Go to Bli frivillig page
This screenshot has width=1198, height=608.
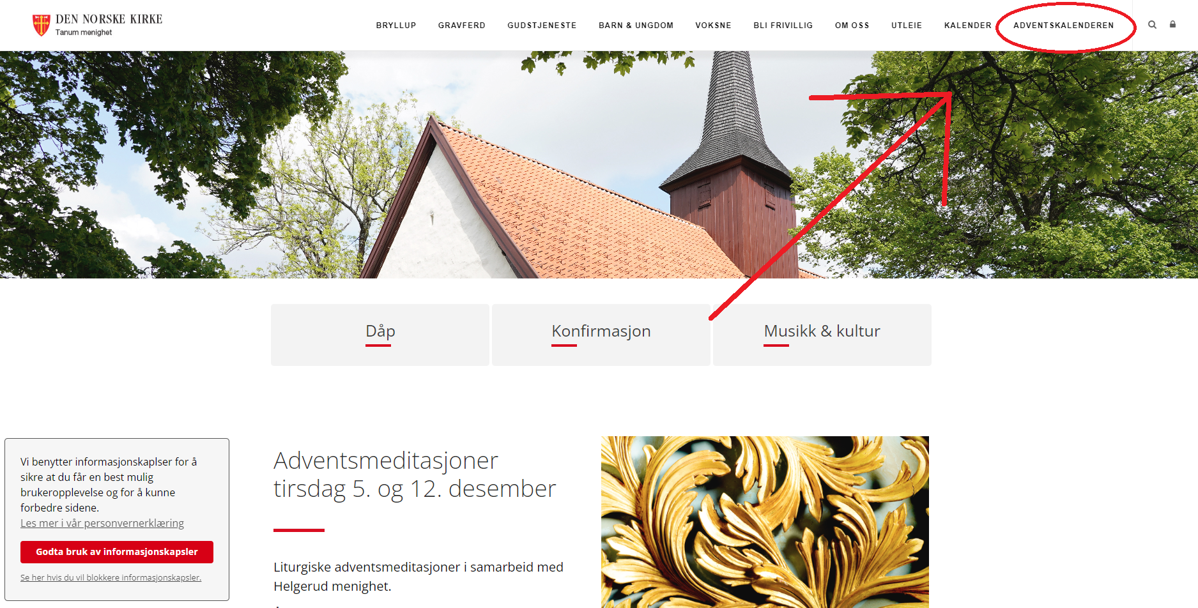tap(783, 26)
